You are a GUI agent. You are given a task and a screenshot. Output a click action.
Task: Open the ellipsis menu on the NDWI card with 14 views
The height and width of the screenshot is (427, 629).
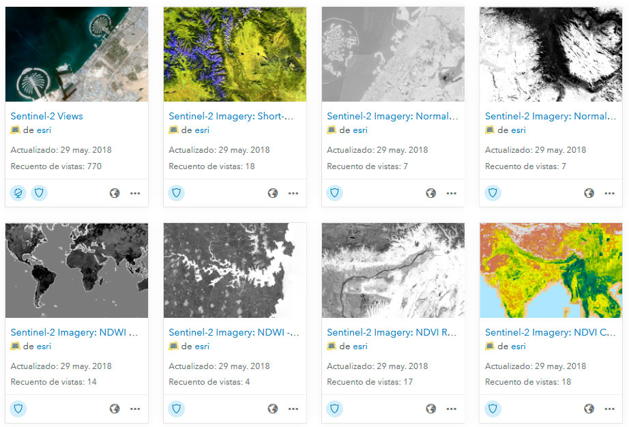135,409
